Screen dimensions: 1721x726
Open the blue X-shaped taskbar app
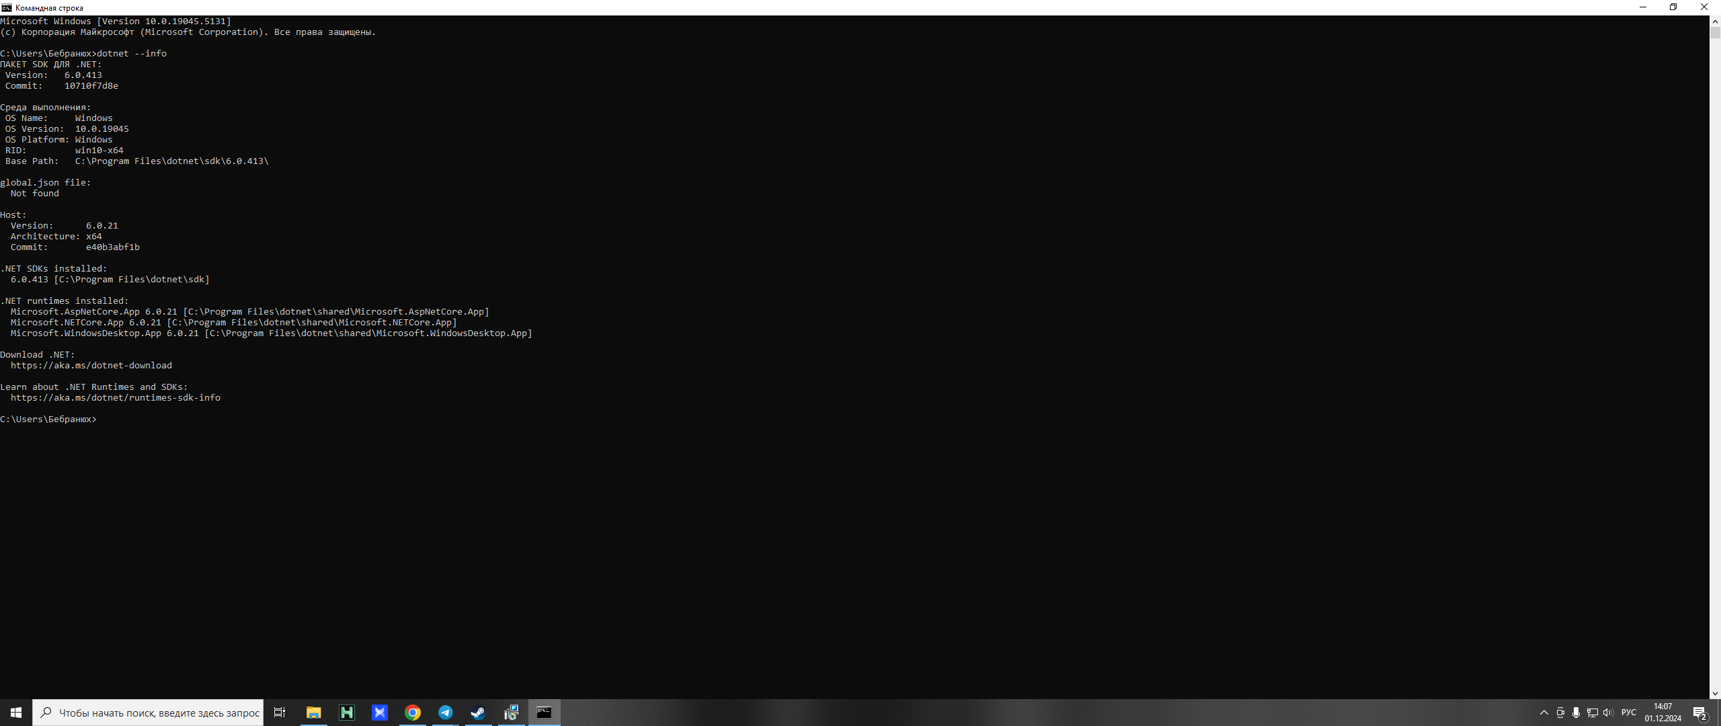click(x=380, y=713)
